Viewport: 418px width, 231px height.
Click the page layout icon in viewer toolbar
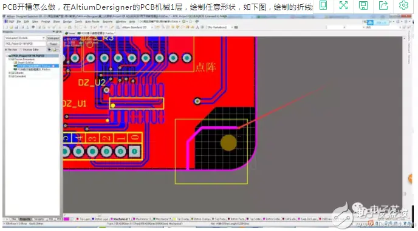point(323,5)
